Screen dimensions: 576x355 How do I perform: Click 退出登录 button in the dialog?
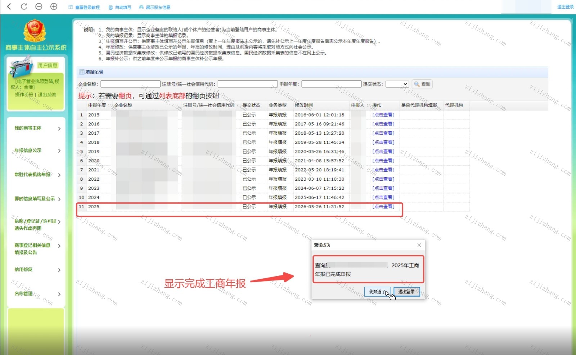tap(406, 292)
